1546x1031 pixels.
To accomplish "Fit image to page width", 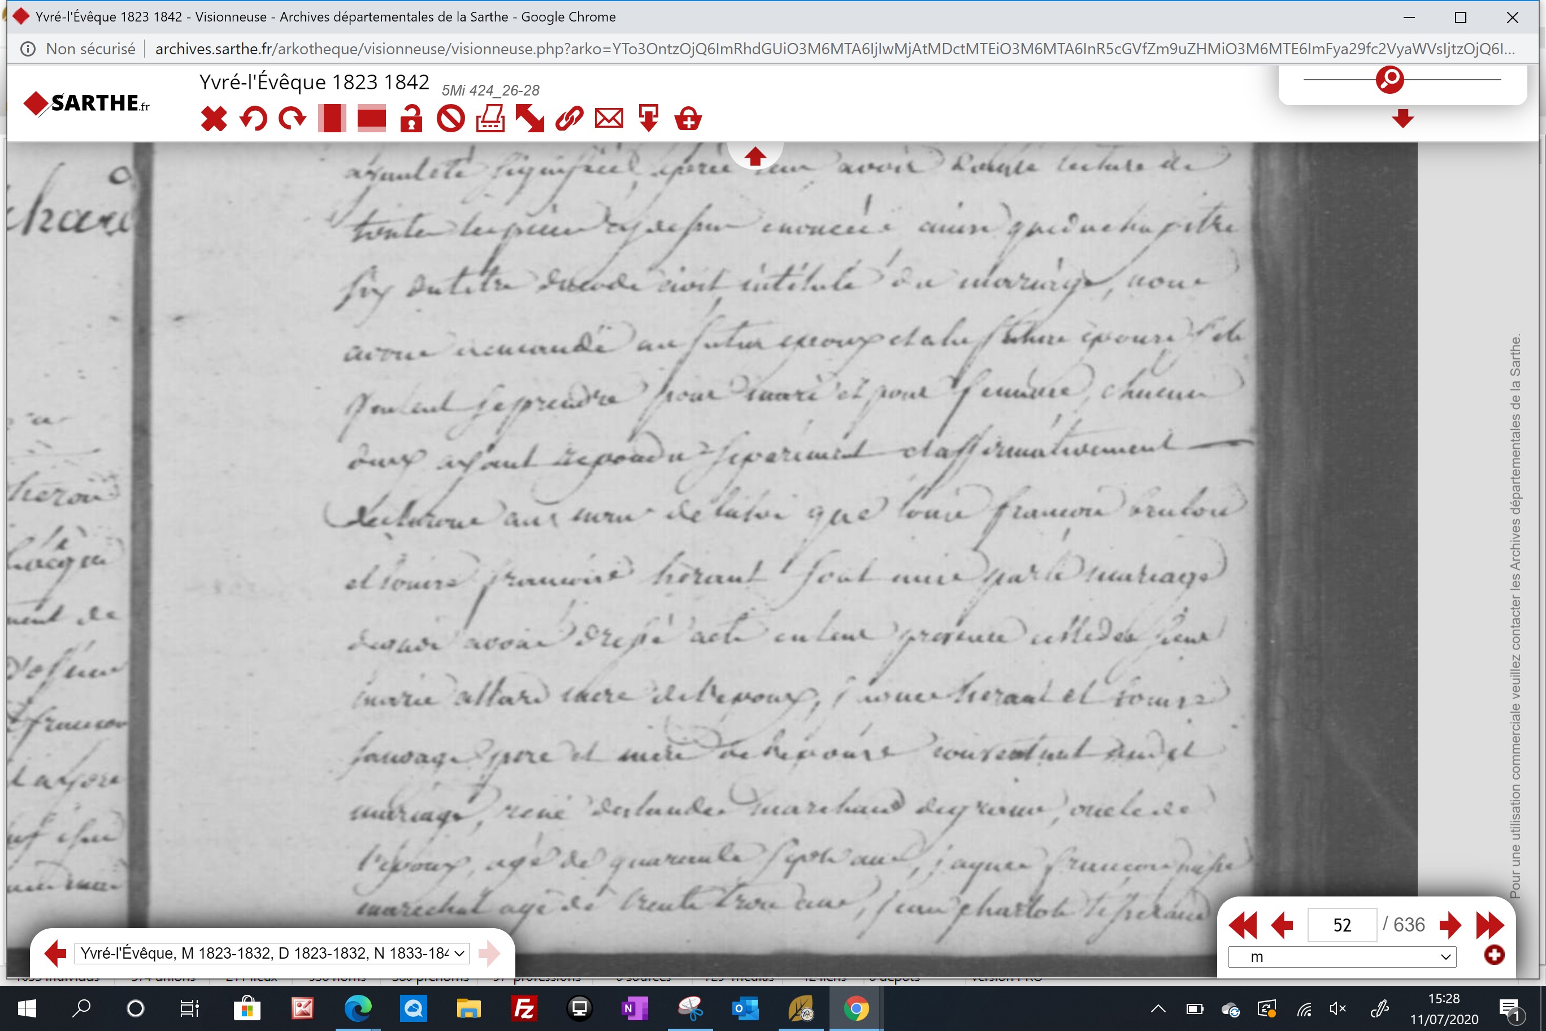I will point(371,118).
